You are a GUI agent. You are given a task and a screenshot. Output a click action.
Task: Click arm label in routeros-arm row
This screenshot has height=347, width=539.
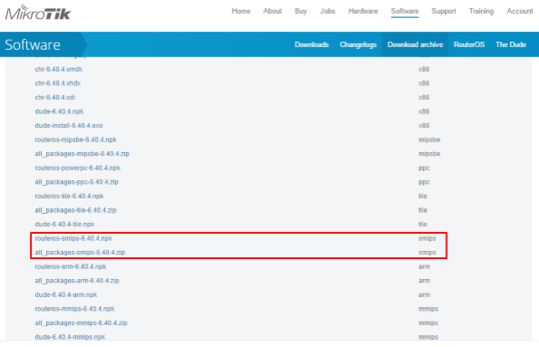pos(424,266)
